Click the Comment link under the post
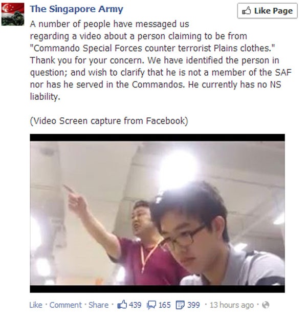The width and height of the screenshot is (307, 317). (65, 305)
